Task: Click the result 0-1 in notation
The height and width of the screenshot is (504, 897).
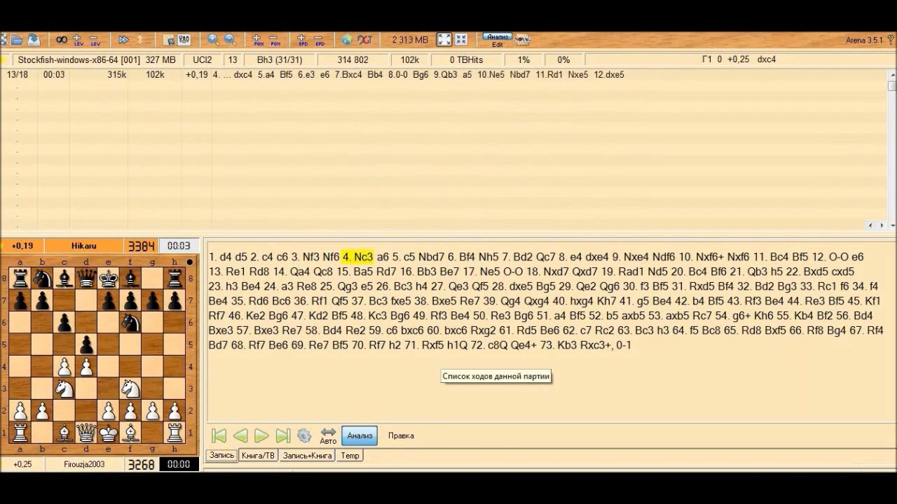Action: pyautogui.click(x=624, y=345)
